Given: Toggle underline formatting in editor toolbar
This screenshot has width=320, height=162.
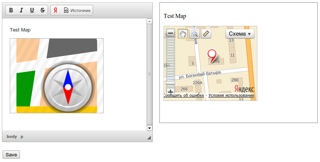Looking at the screenshot, I should (x=32, y=10).
